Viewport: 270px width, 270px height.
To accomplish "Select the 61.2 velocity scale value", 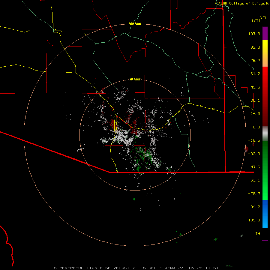I will 255,74.
